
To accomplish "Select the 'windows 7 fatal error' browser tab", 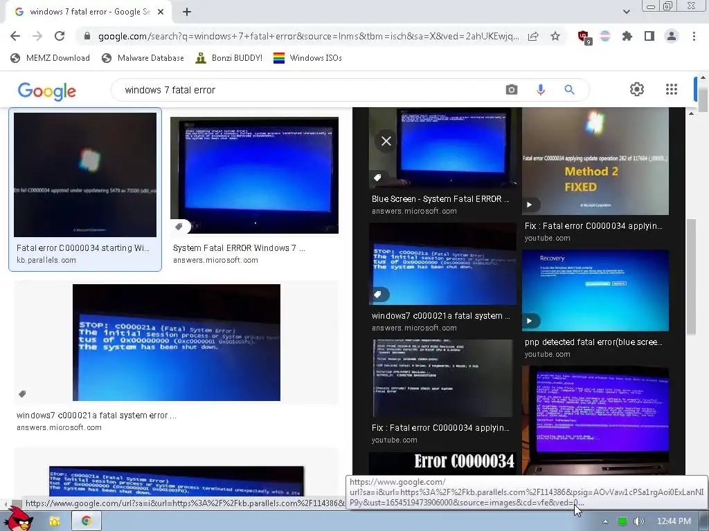I will pyautogui.click(x=89, y=12).
